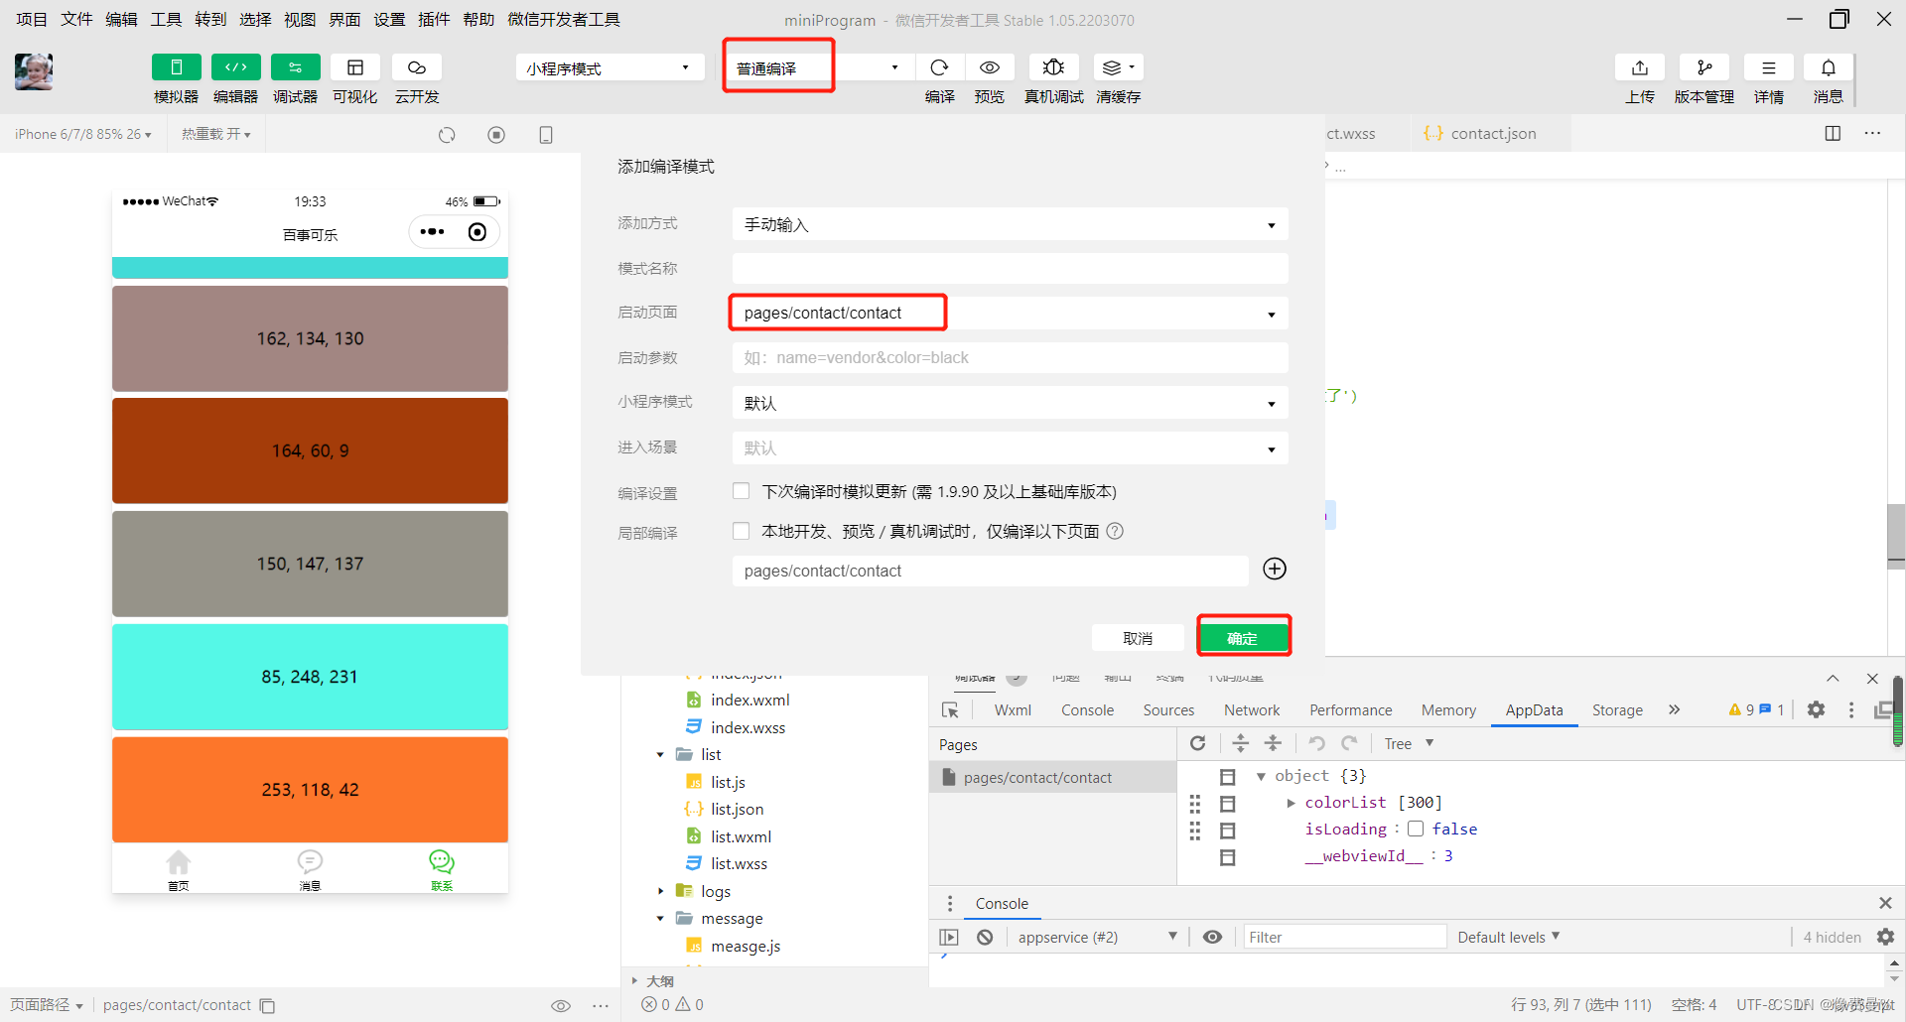The width and height of the screenshot is (1906, 1022).
Task: Open the Visualization (可视化) tool
Action: click(x=355, y=67)
